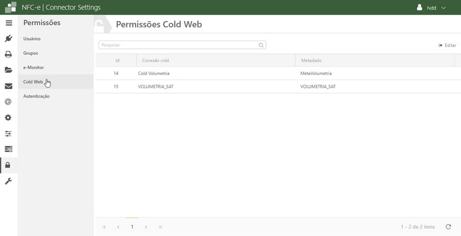
Task: Select the Grupos menu item
Action: point(31,53)
